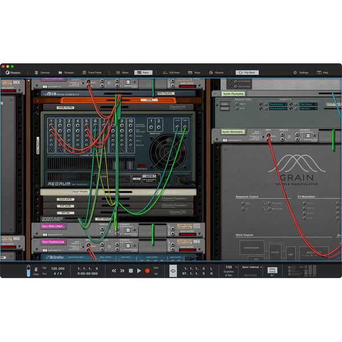The image size is (342, 342).
Task: Click the Tap tempo button
Action: (44, 268)
